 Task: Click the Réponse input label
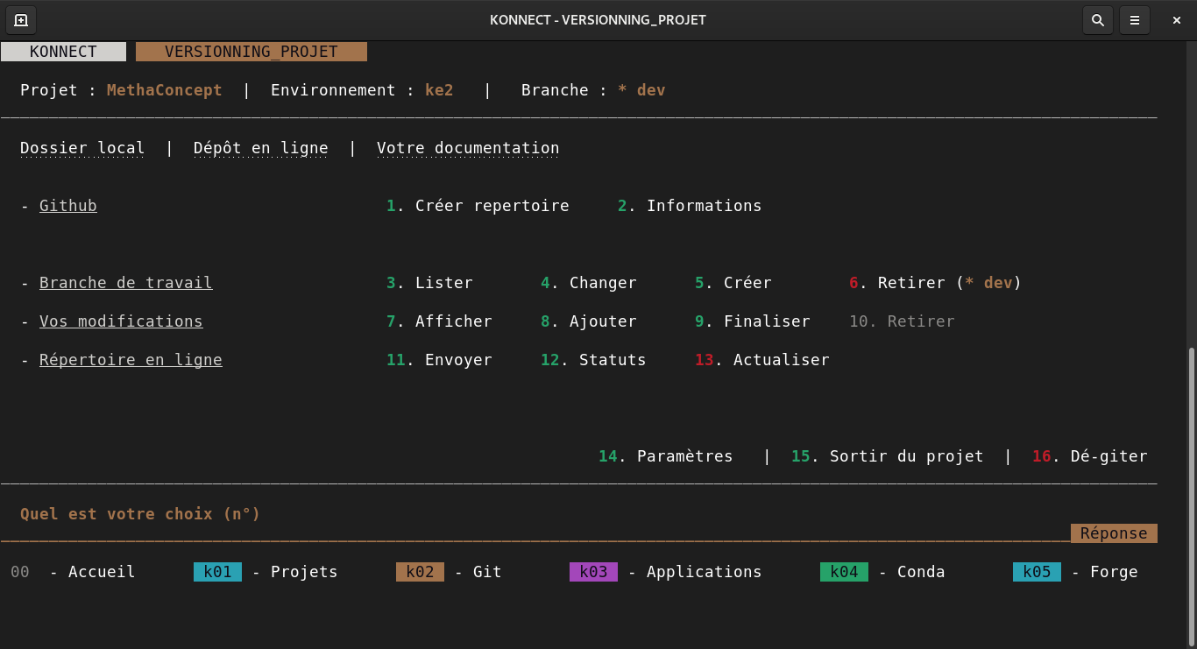tap(1114, 533)
